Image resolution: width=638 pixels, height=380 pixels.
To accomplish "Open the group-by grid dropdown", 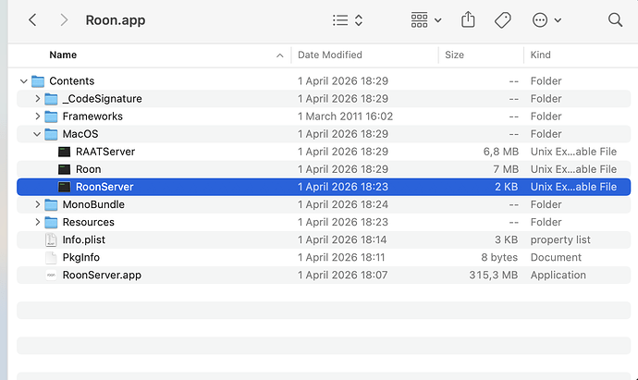I will click(x=426, y=20).
